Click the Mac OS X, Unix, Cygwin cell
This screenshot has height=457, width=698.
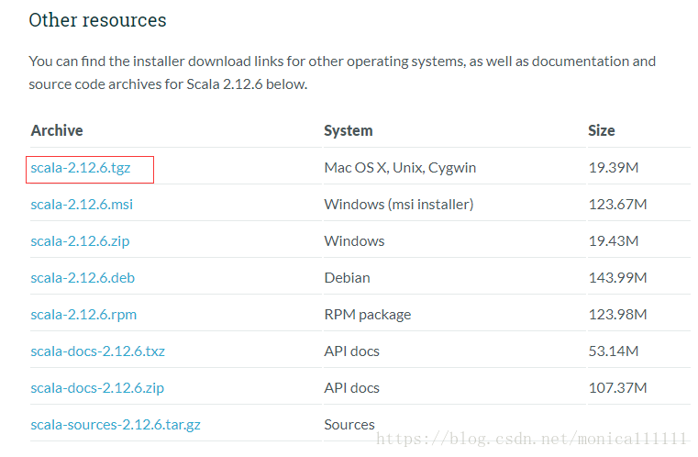tap(400, 168)
